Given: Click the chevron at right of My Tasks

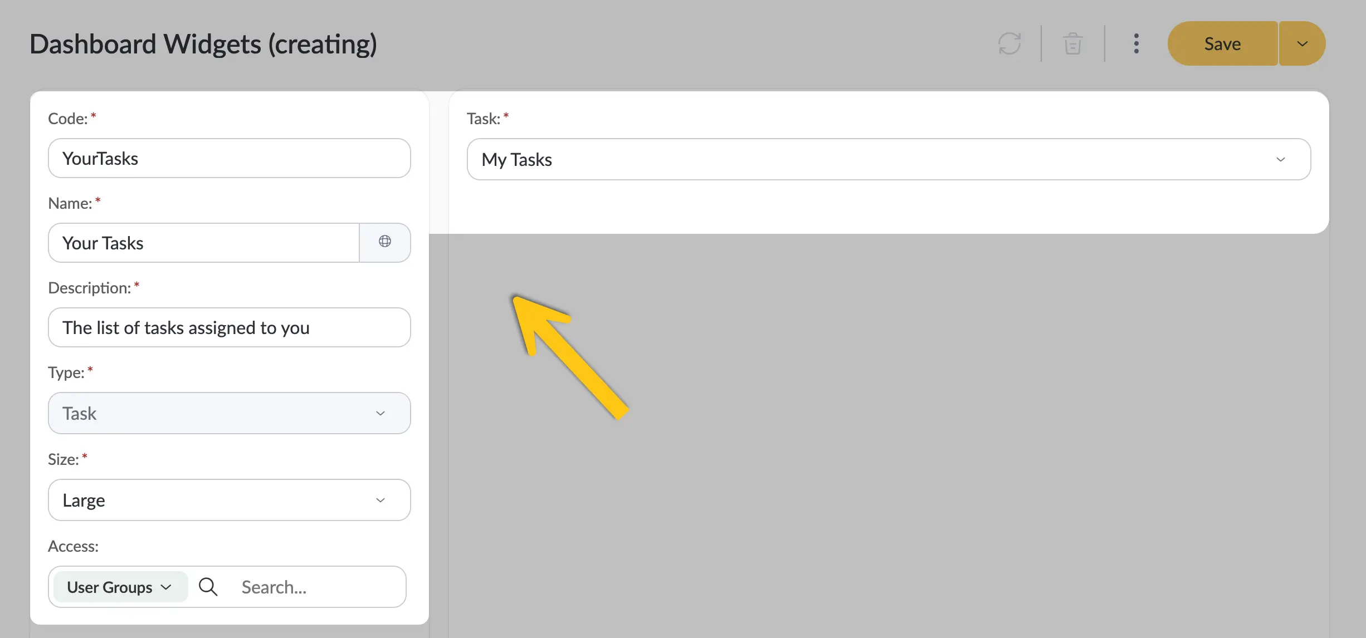Looking at the screenshot, I should [x=1281, y=159].
